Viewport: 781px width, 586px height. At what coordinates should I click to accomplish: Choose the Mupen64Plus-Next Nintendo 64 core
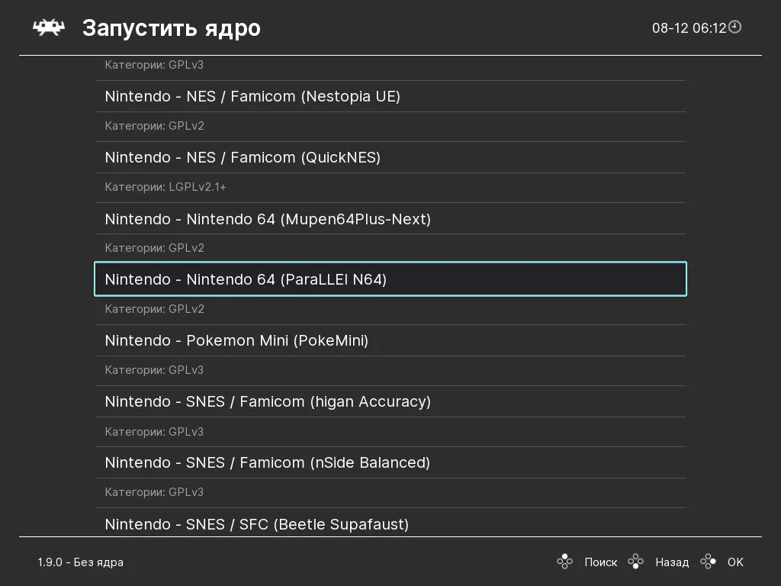click(268, 219)
